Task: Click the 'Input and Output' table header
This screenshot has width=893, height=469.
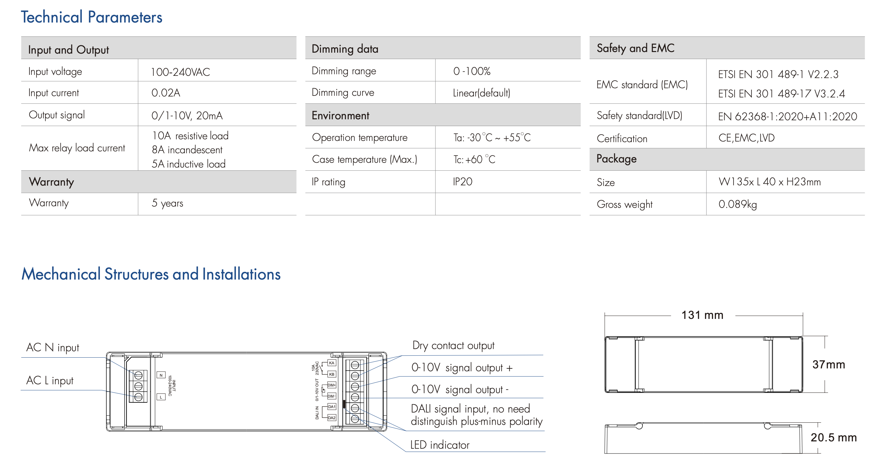Action: (68, 50)
